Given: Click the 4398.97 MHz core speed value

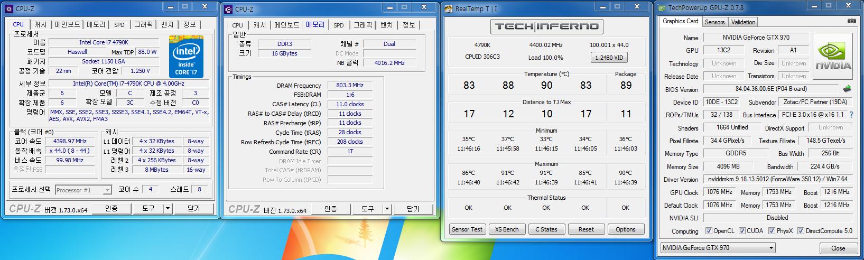Looking at the screenshot, I should [70, 141].
